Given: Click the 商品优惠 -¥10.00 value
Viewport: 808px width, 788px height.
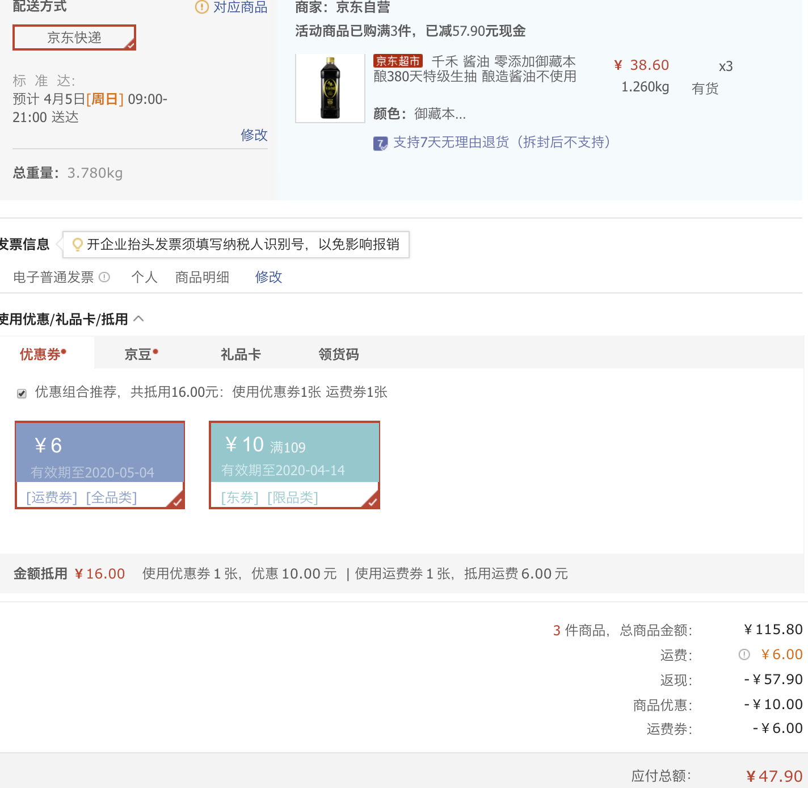Looking at the screenshot, I should coord(773,705).
